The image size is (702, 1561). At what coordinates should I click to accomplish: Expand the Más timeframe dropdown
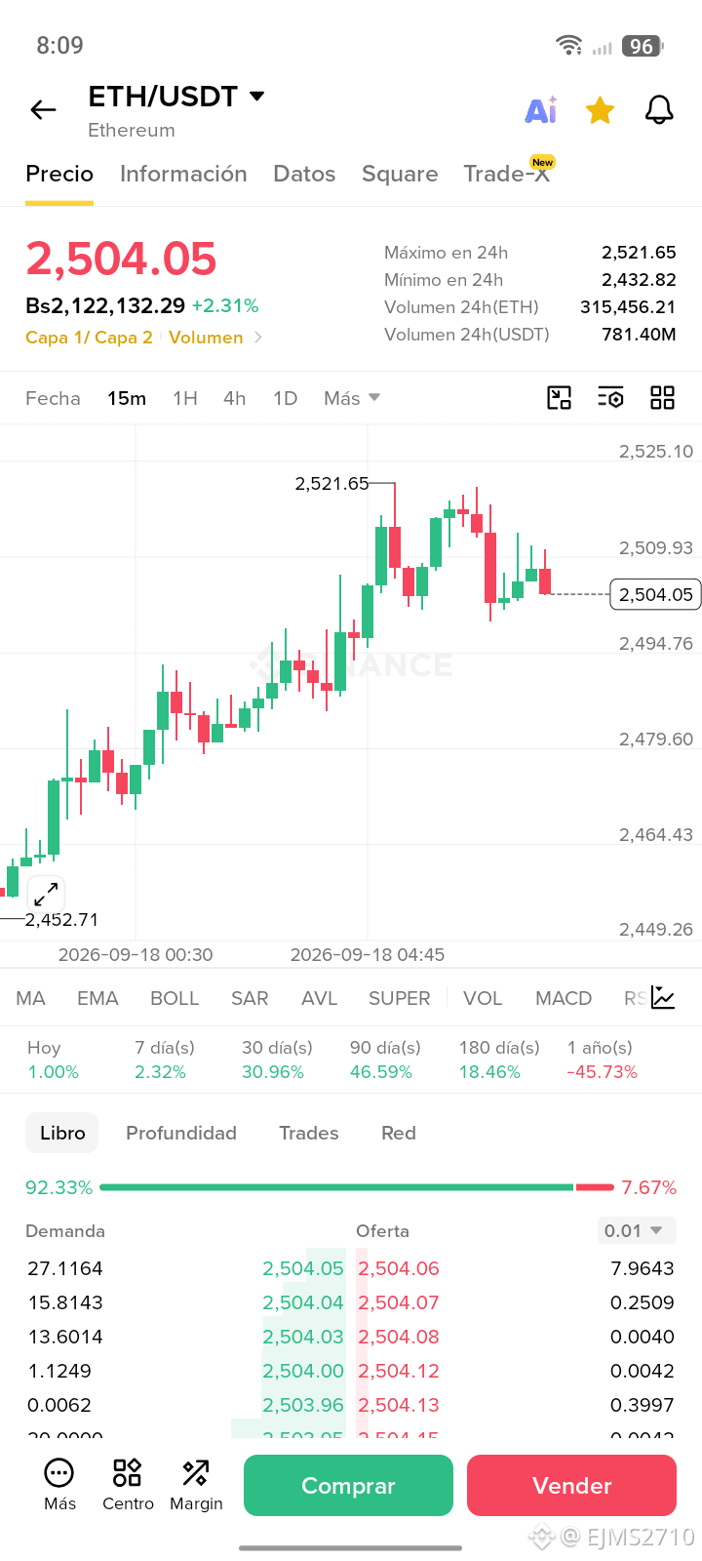352,398
